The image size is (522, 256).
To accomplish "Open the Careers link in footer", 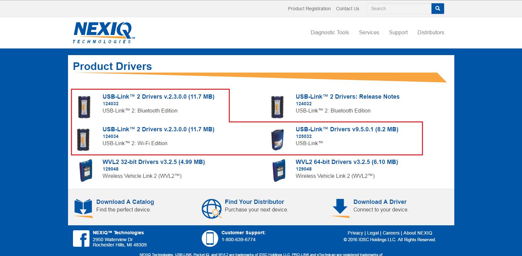I will click(x=391, y=233).
